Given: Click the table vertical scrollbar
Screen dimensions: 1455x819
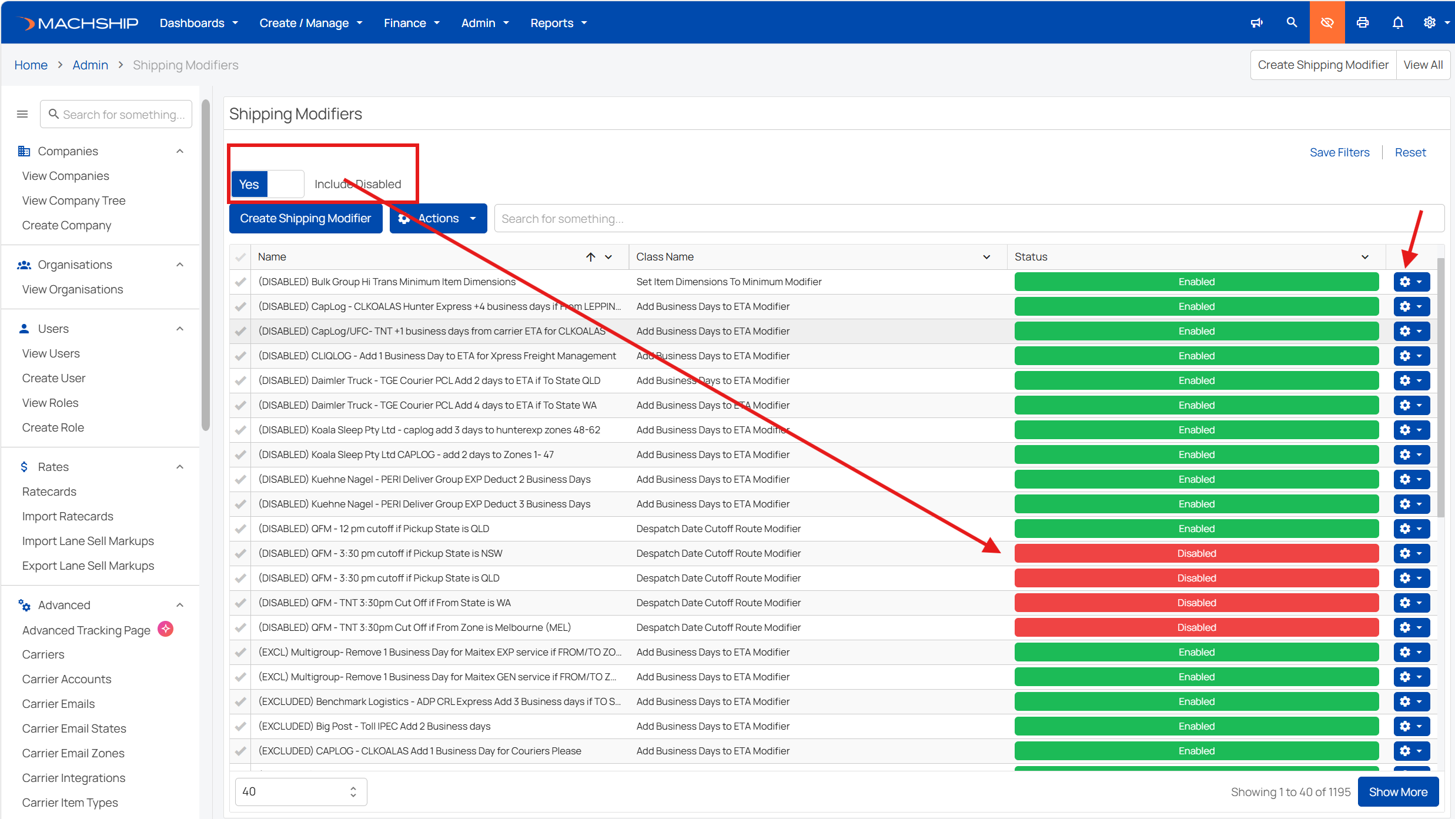Looking at the screenshot, I should 1440,388.
